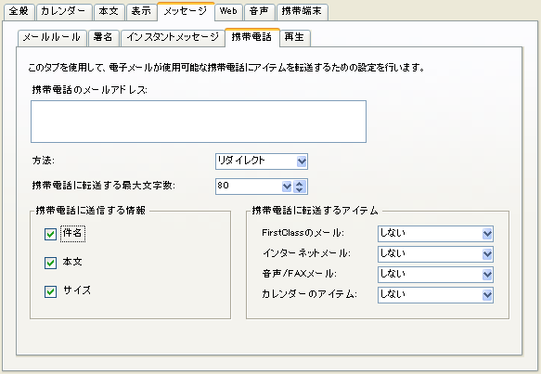The image size is (541, 374).
Task: Open the 全般 tab
Action: (x=19, y=12)
